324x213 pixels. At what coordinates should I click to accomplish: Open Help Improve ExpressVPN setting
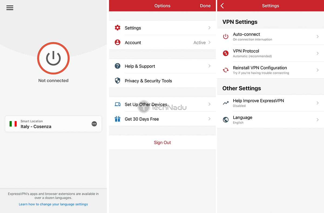271,103
